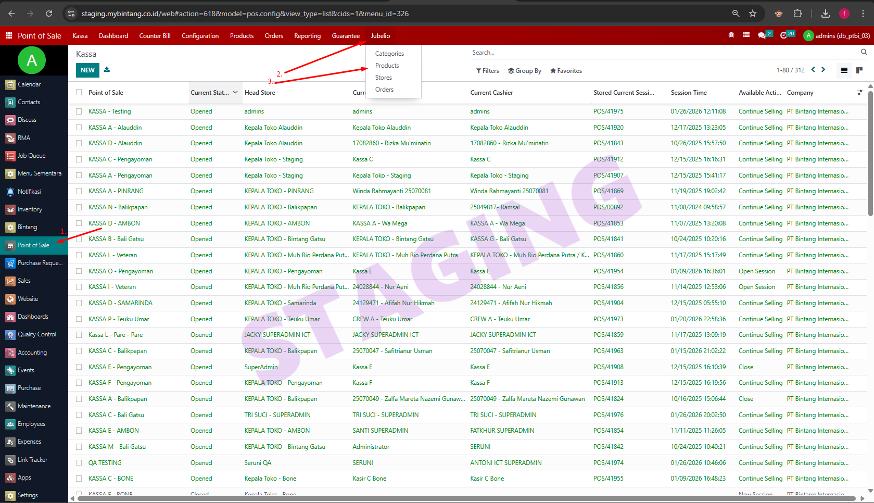Image resolution: width=874 pixels, height=503 pixels.
Task: Choose Categories from the Jubelio submenu
Action: [x=389, y=54]
